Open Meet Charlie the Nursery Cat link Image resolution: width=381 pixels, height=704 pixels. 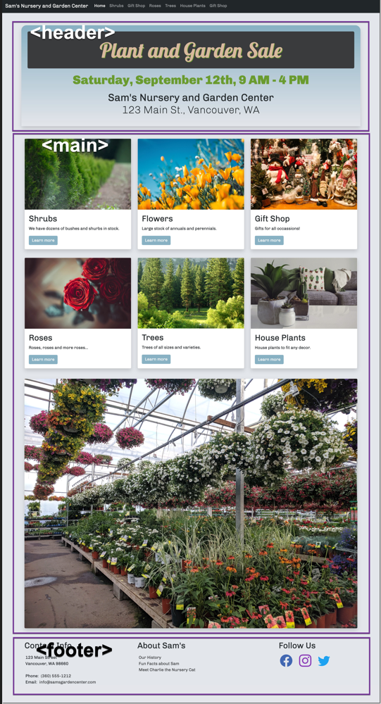click(x=167, y=670)
